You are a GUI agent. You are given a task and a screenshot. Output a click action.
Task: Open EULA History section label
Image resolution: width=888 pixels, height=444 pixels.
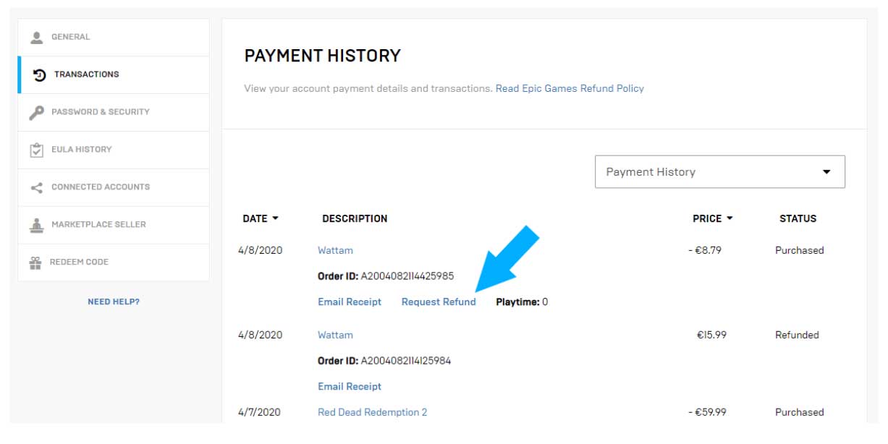coord(81,150)
